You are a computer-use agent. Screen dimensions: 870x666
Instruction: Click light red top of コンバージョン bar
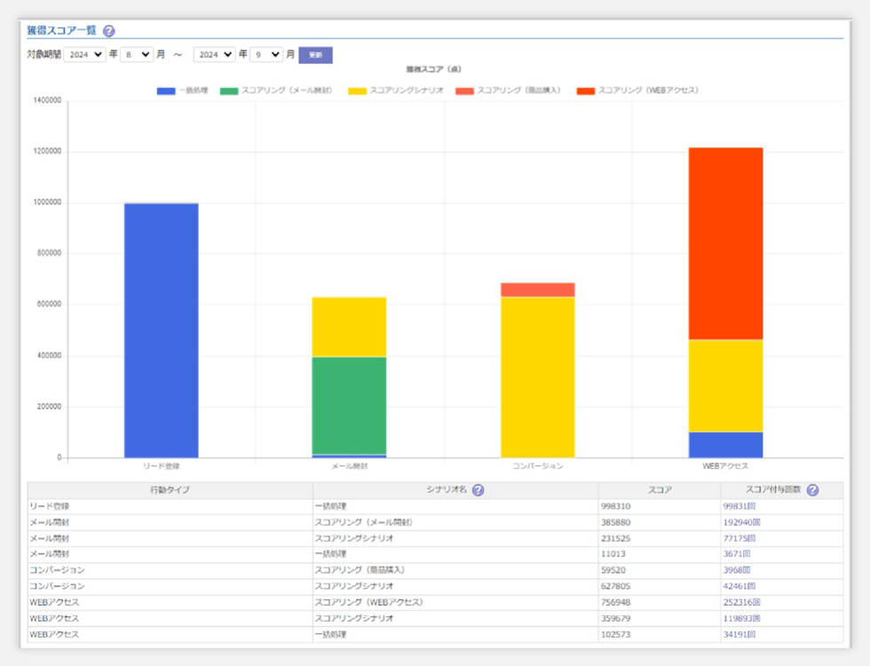(538, 290)
